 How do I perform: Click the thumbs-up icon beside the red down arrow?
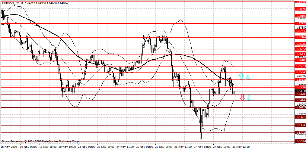click(x=250, y=98)
